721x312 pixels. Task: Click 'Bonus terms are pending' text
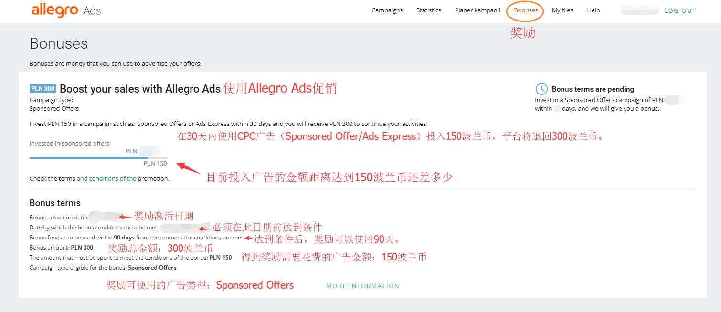coord(593,89)
